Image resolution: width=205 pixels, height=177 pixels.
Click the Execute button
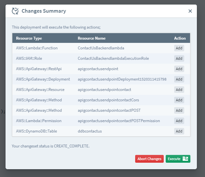178,159
